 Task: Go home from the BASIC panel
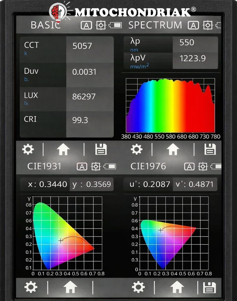coord(63,150)
